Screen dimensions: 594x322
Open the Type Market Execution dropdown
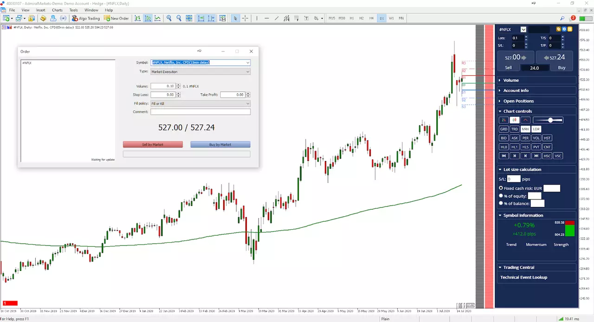[248, 72]
